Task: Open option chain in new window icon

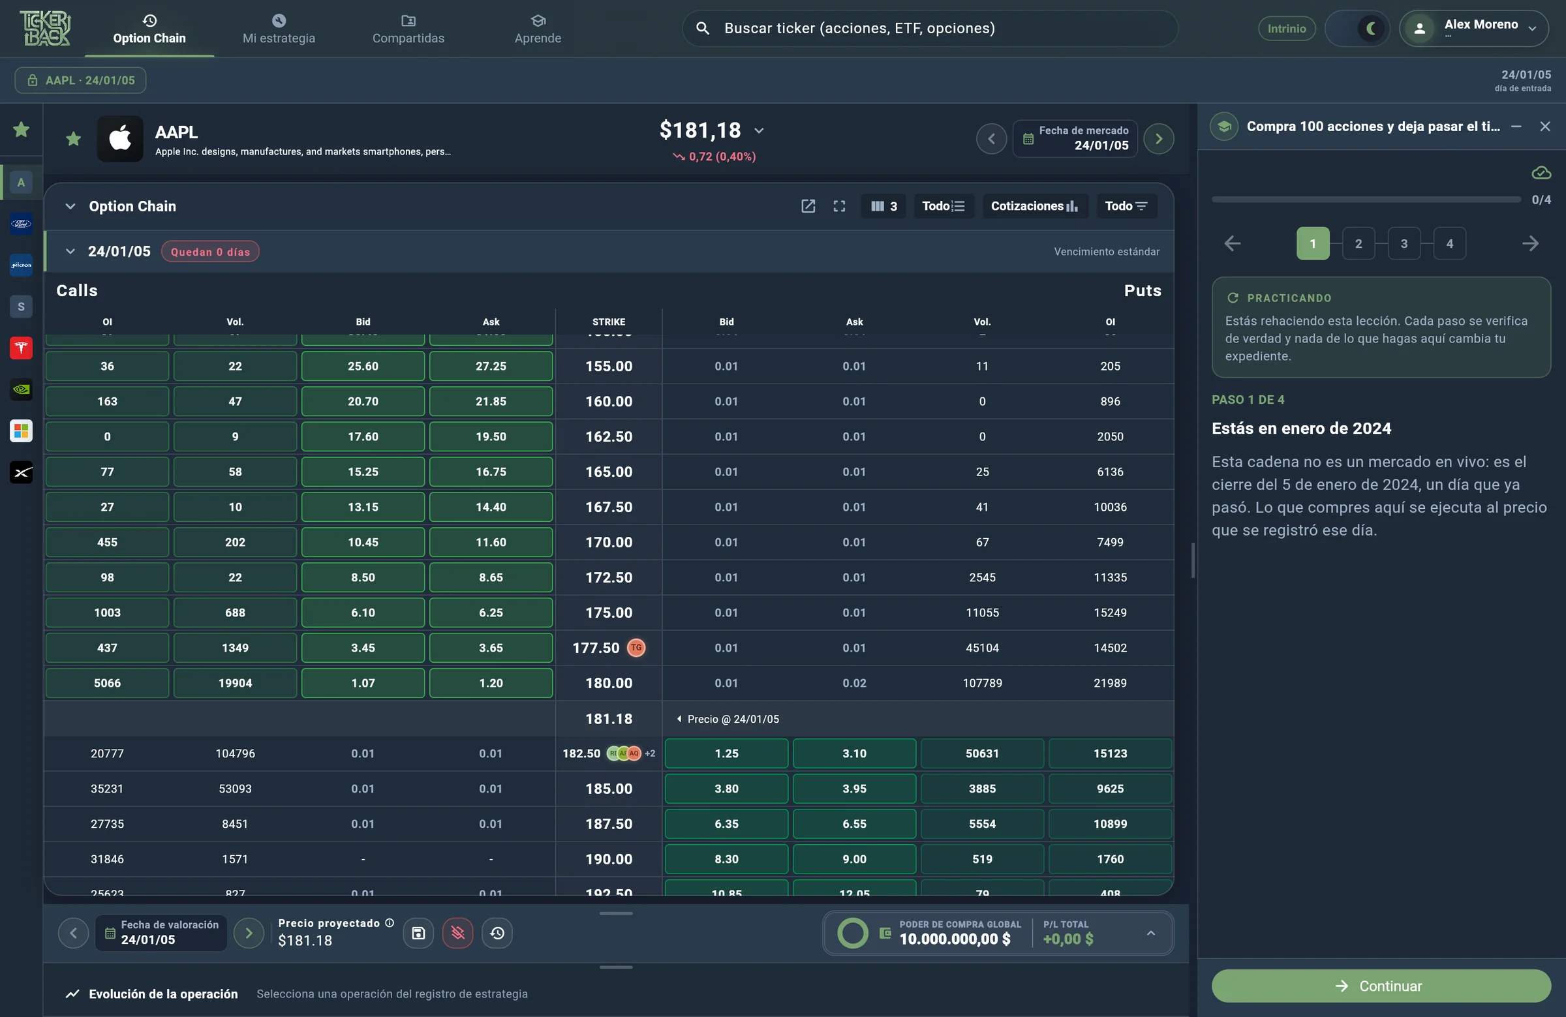Action: pos(808,206)
